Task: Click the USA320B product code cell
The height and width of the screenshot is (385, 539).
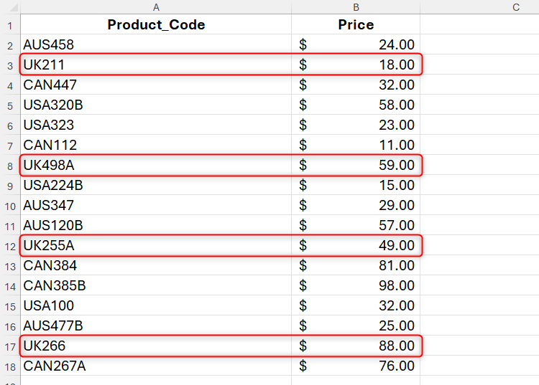Action: [x=156, y=105]
